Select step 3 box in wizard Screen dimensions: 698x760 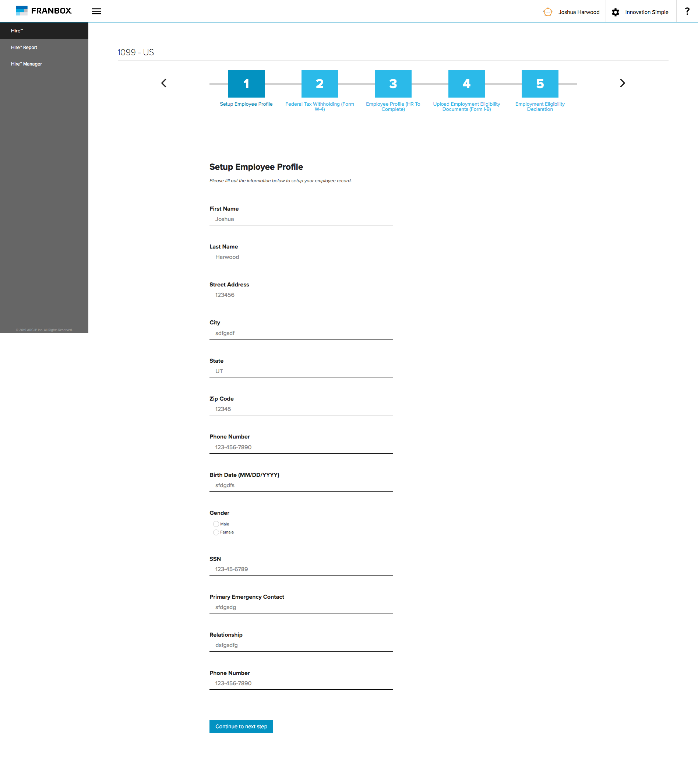[393, 84]
